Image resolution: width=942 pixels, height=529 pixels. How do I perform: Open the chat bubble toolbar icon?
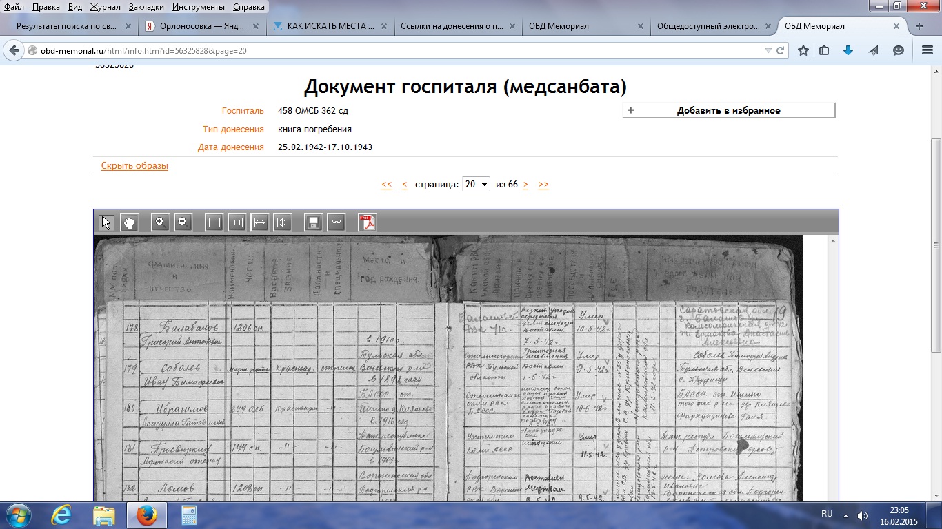click(x=899, y=50)
